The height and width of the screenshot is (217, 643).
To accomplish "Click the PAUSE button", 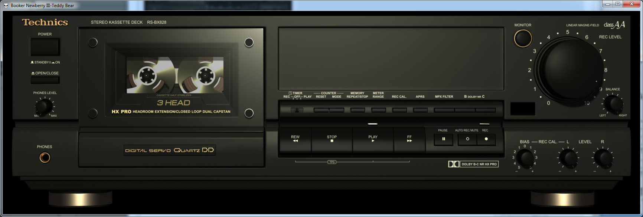I will [443, 139].
